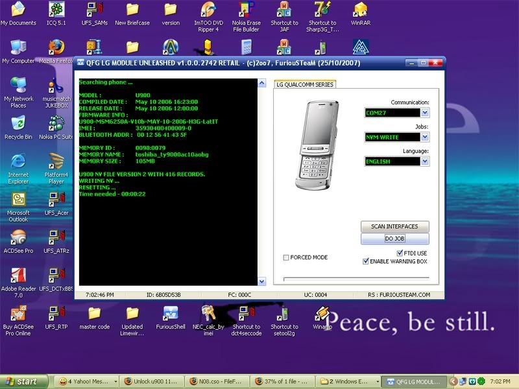Screen dimensions: 519x389
Task: Select the LG QUALCOMM SERIES tab
Action: coord(305,84)
